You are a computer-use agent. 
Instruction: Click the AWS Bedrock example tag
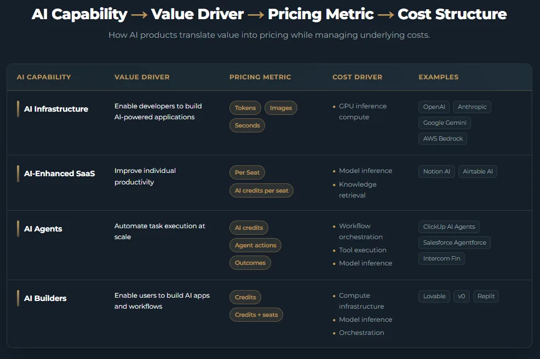tap(443, 138)
